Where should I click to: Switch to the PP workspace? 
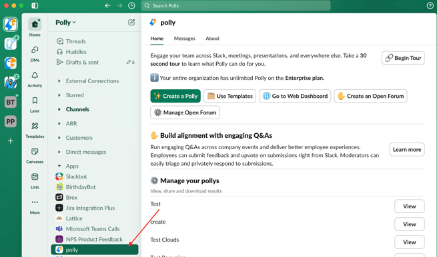(11, 122)
